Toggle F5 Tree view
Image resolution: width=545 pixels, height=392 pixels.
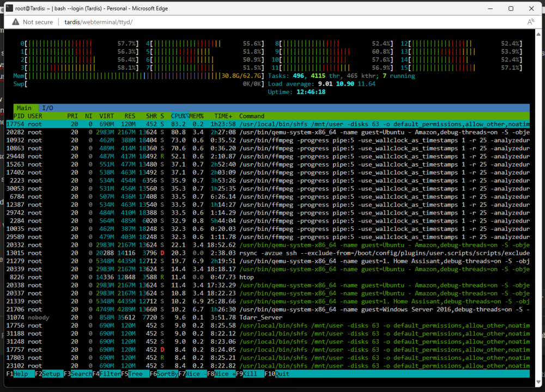point(135,374)
